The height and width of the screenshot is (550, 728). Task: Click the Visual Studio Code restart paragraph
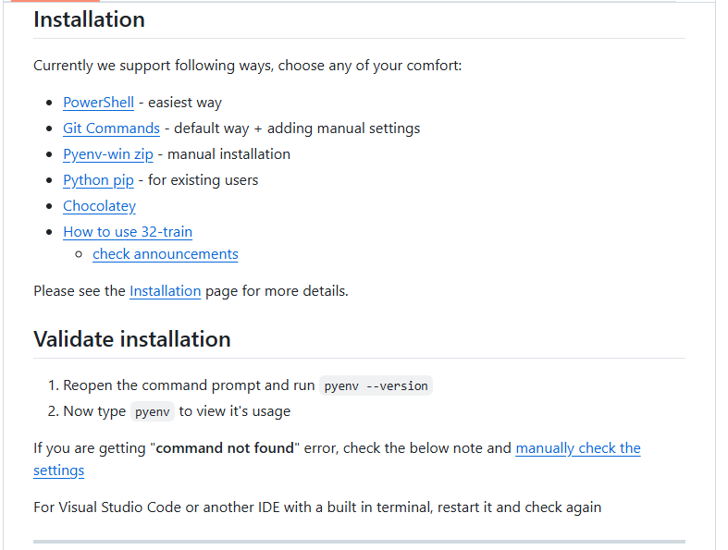coord(317,507)
